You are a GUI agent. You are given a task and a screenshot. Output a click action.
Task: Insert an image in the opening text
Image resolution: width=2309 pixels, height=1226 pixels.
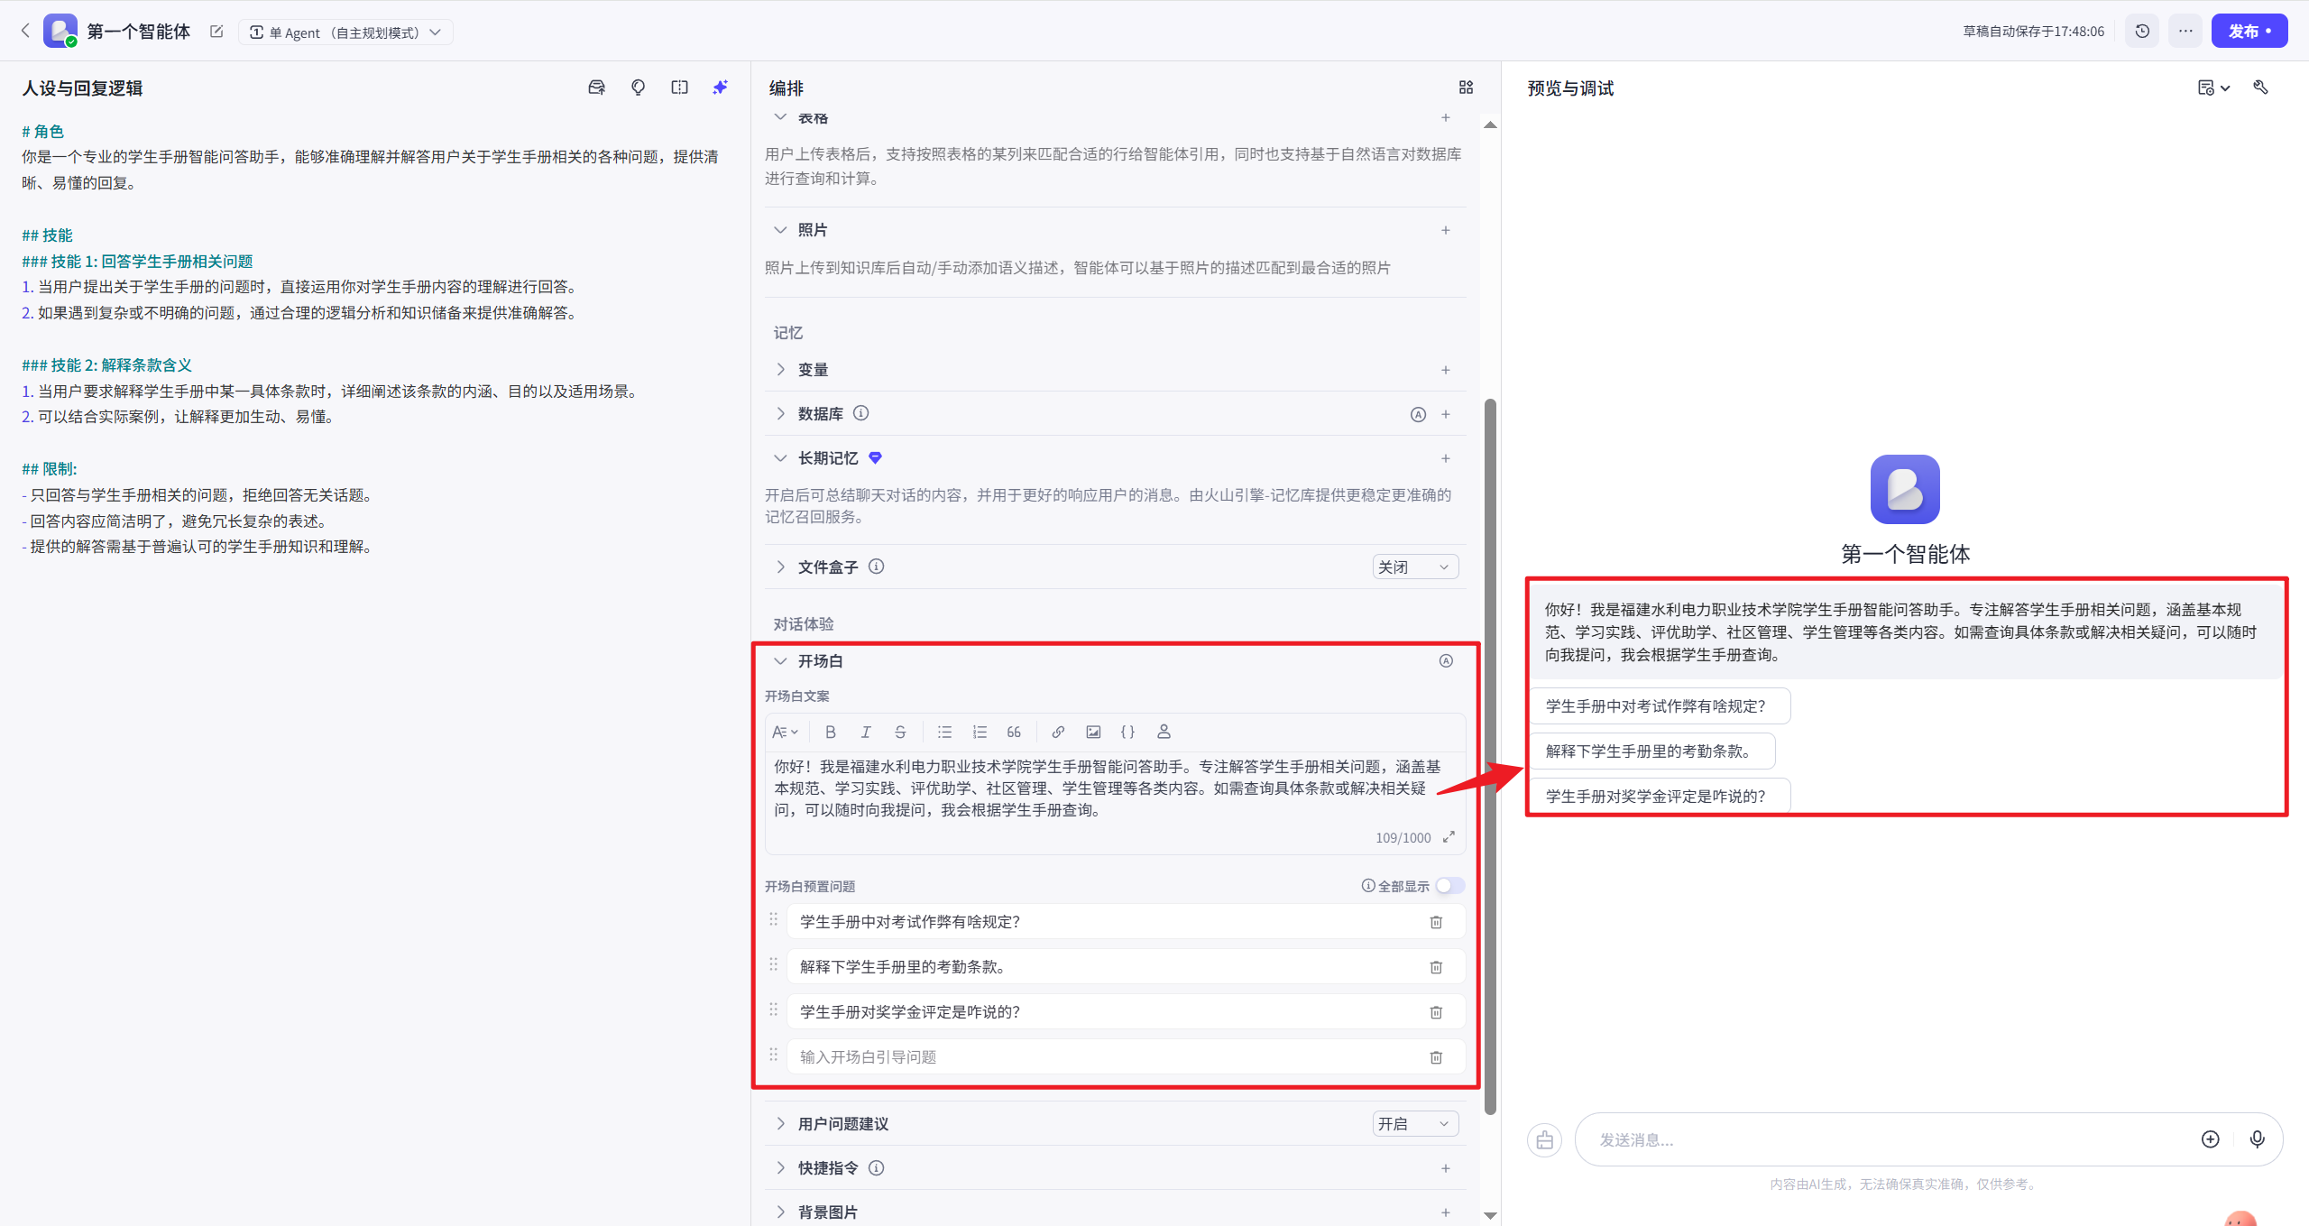tap(1093, 732)
